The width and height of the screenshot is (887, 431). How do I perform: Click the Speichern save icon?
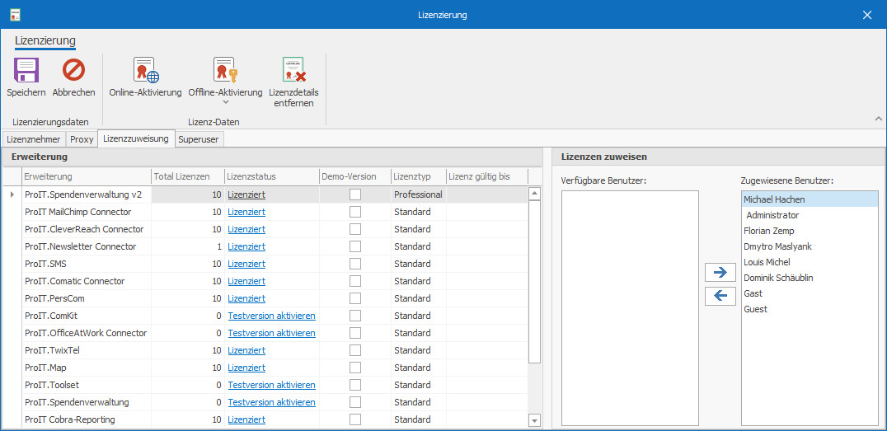(26, 71)
